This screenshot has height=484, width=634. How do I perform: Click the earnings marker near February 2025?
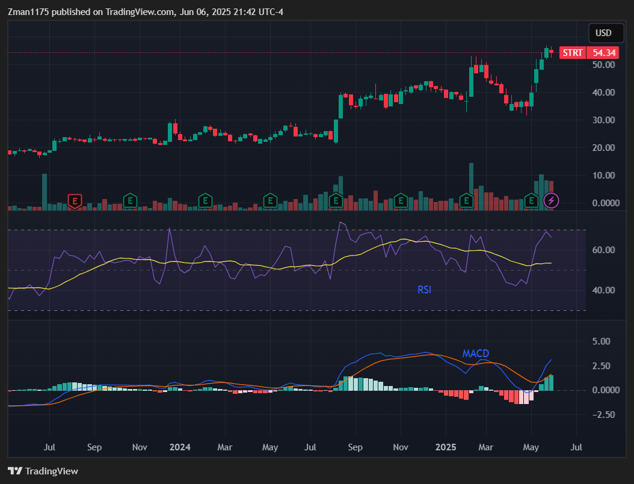pos(466,201)
